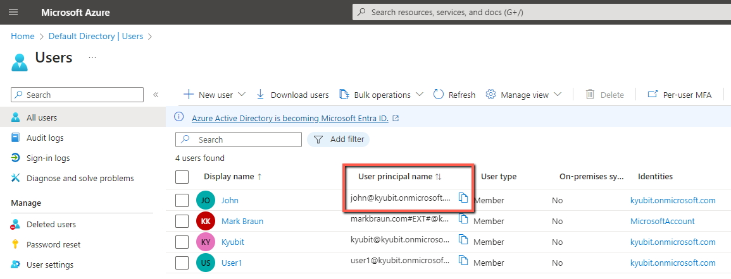Tick the checkbox for User1

182,263
